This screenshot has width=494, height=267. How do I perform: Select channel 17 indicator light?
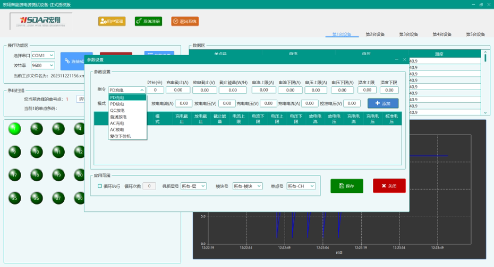(x=14, y=175)
